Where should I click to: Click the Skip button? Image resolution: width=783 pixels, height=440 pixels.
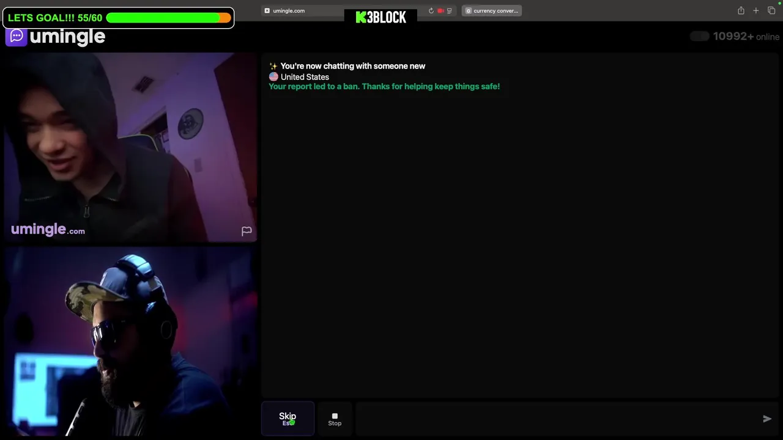(x=288, y=419)
